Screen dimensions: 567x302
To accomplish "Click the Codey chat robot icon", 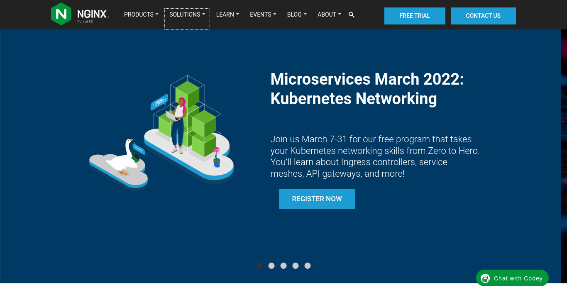I will pyautogui.click(x=485, y=278).
